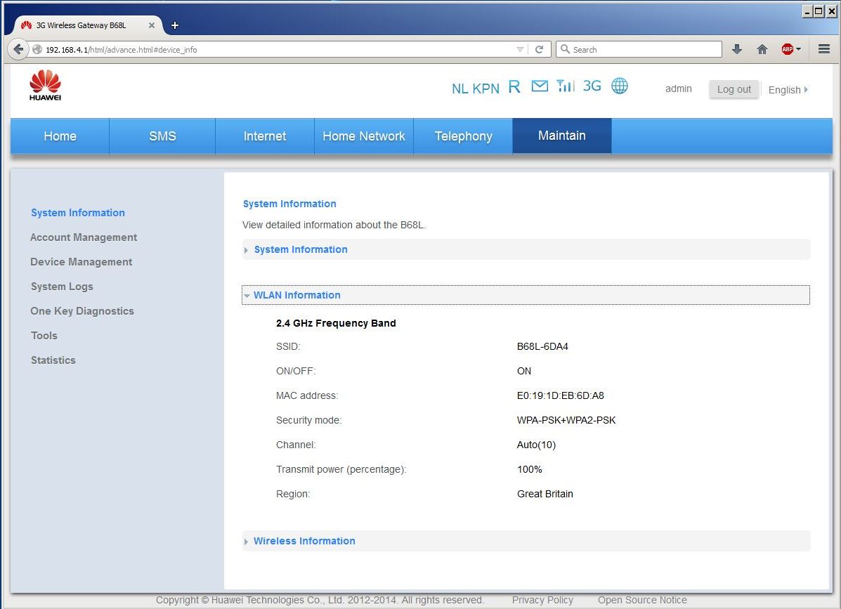Expand the Wireless Information section
Image resolution: width=841 pixels, height=609 pixels.
526,541
